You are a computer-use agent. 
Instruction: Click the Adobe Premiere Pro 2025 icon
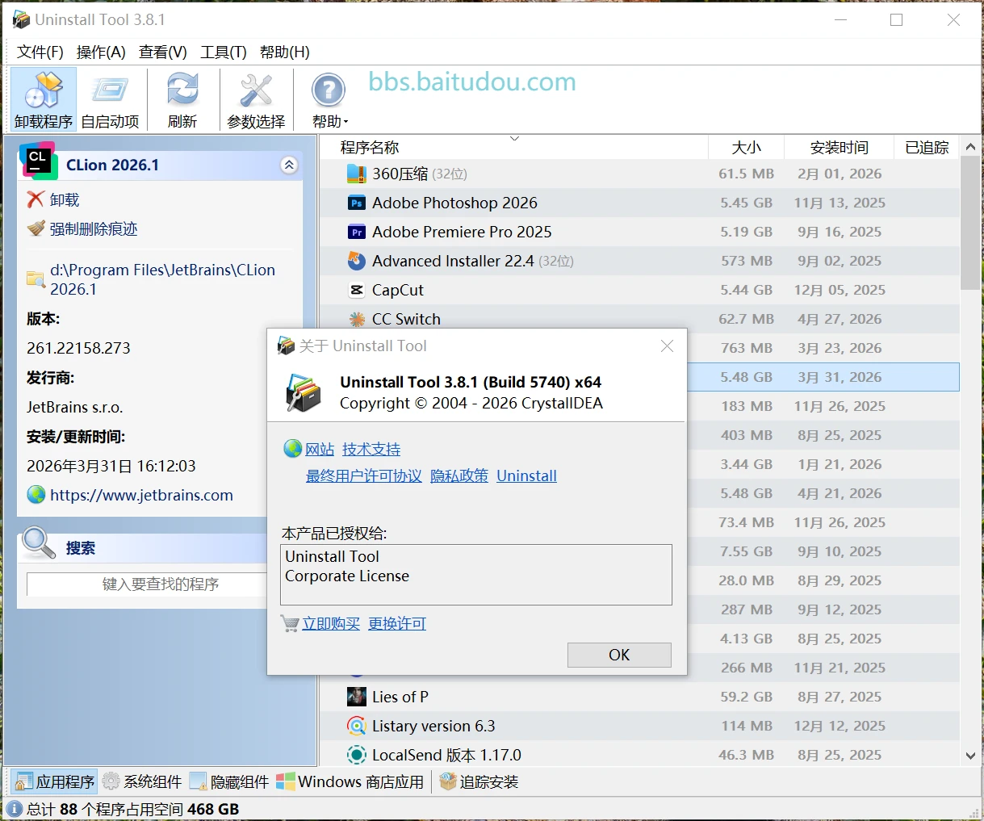pyautogui.click(x=357, y=232)
